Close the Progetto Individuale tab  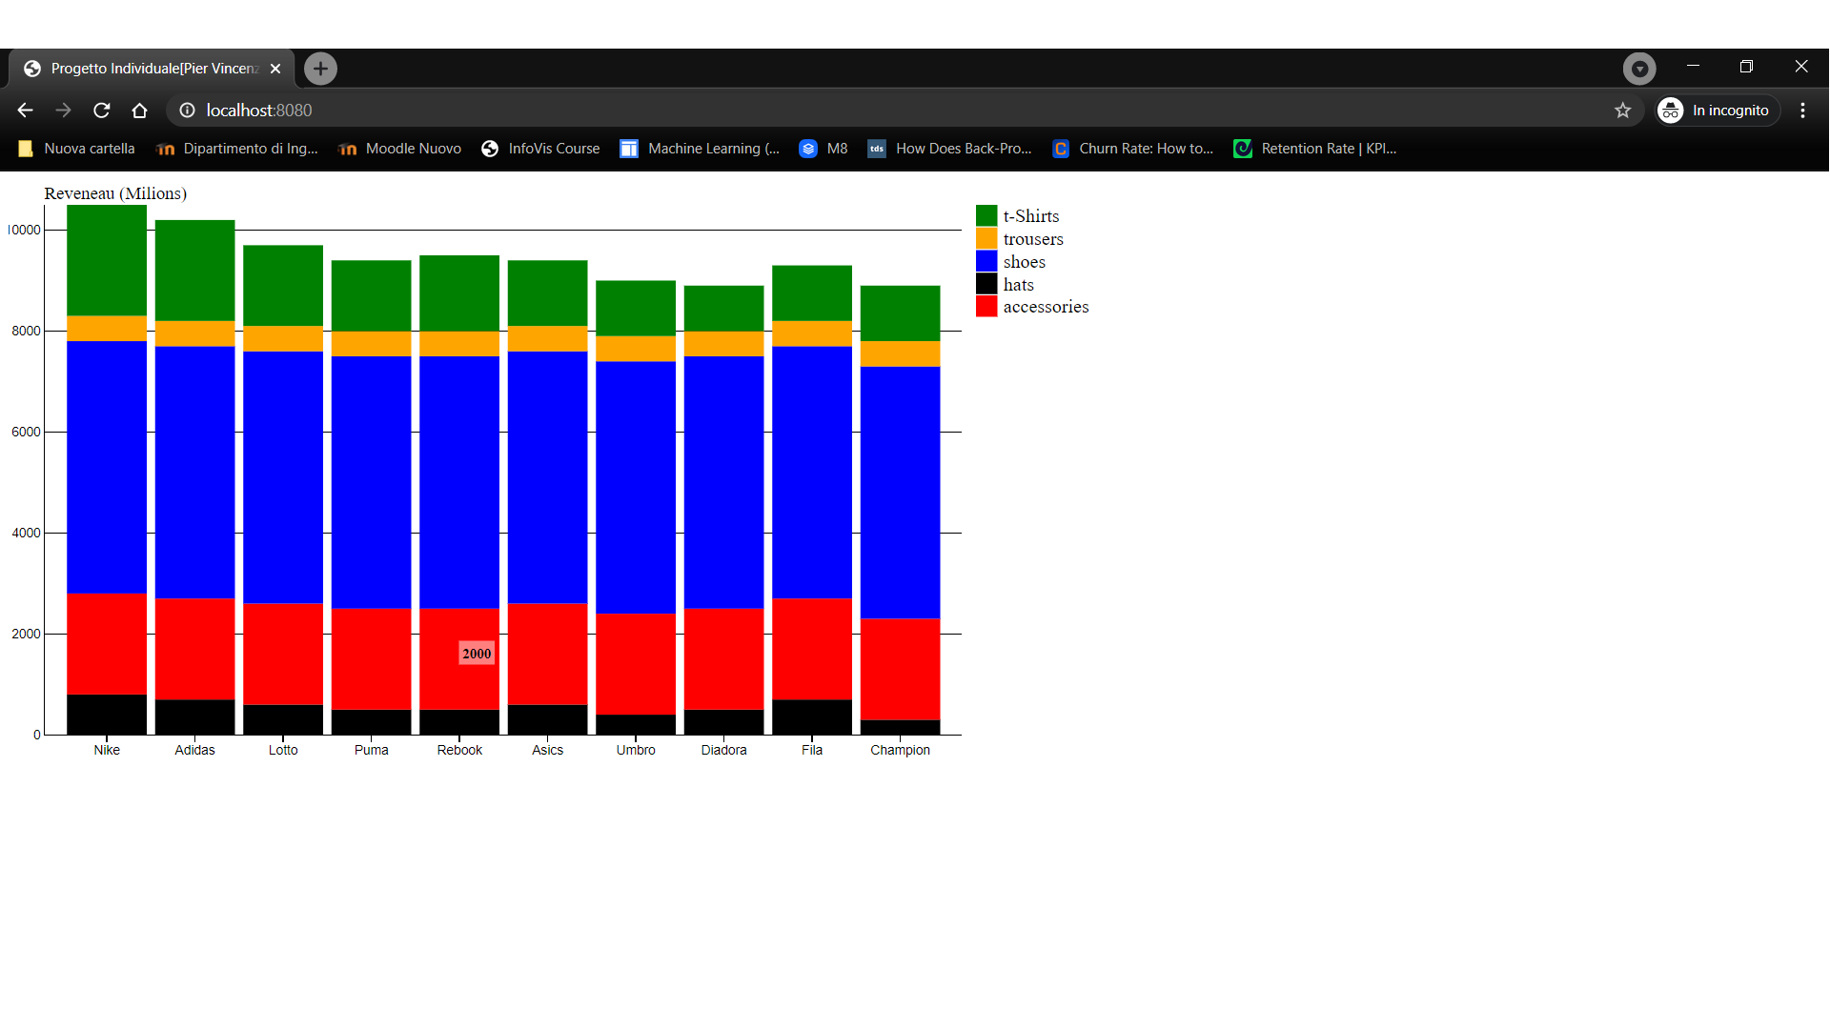[275, 69]
